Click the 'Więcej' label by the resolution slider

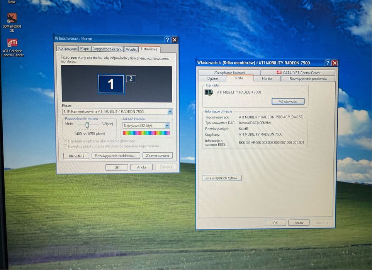click(x=108, y=124)
